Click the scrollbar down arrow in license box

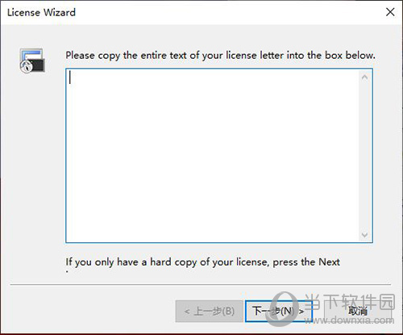point(364,235)
